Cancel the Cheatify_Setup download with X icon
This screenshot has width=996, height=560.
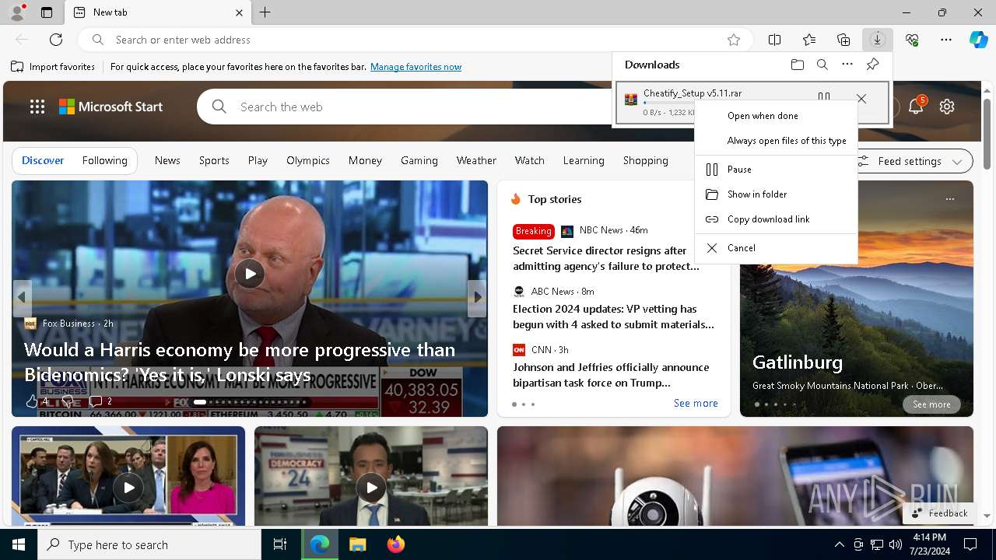click(x=861, y=98)
